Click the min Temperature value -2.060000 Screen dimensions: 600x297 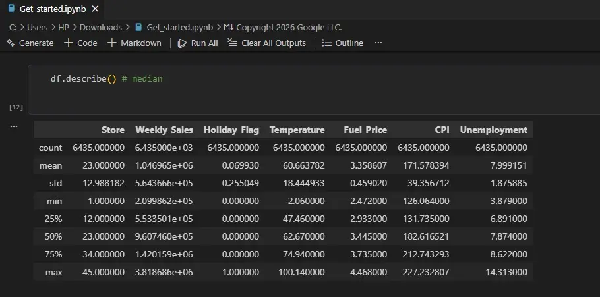tap(304, 201)
